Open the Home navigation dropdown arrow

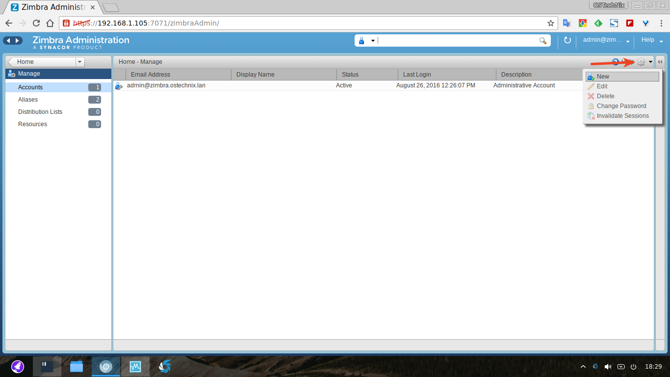[x=80, y=62]
